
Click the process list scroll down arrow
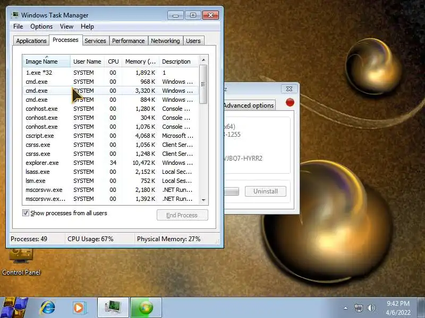[203, 200]
